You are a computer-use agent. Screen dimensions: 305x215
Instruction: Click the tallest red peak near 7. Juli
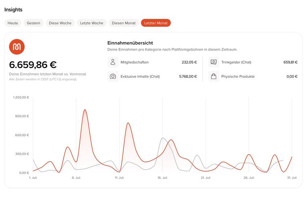pyautogui.click(x=85, y=110)
